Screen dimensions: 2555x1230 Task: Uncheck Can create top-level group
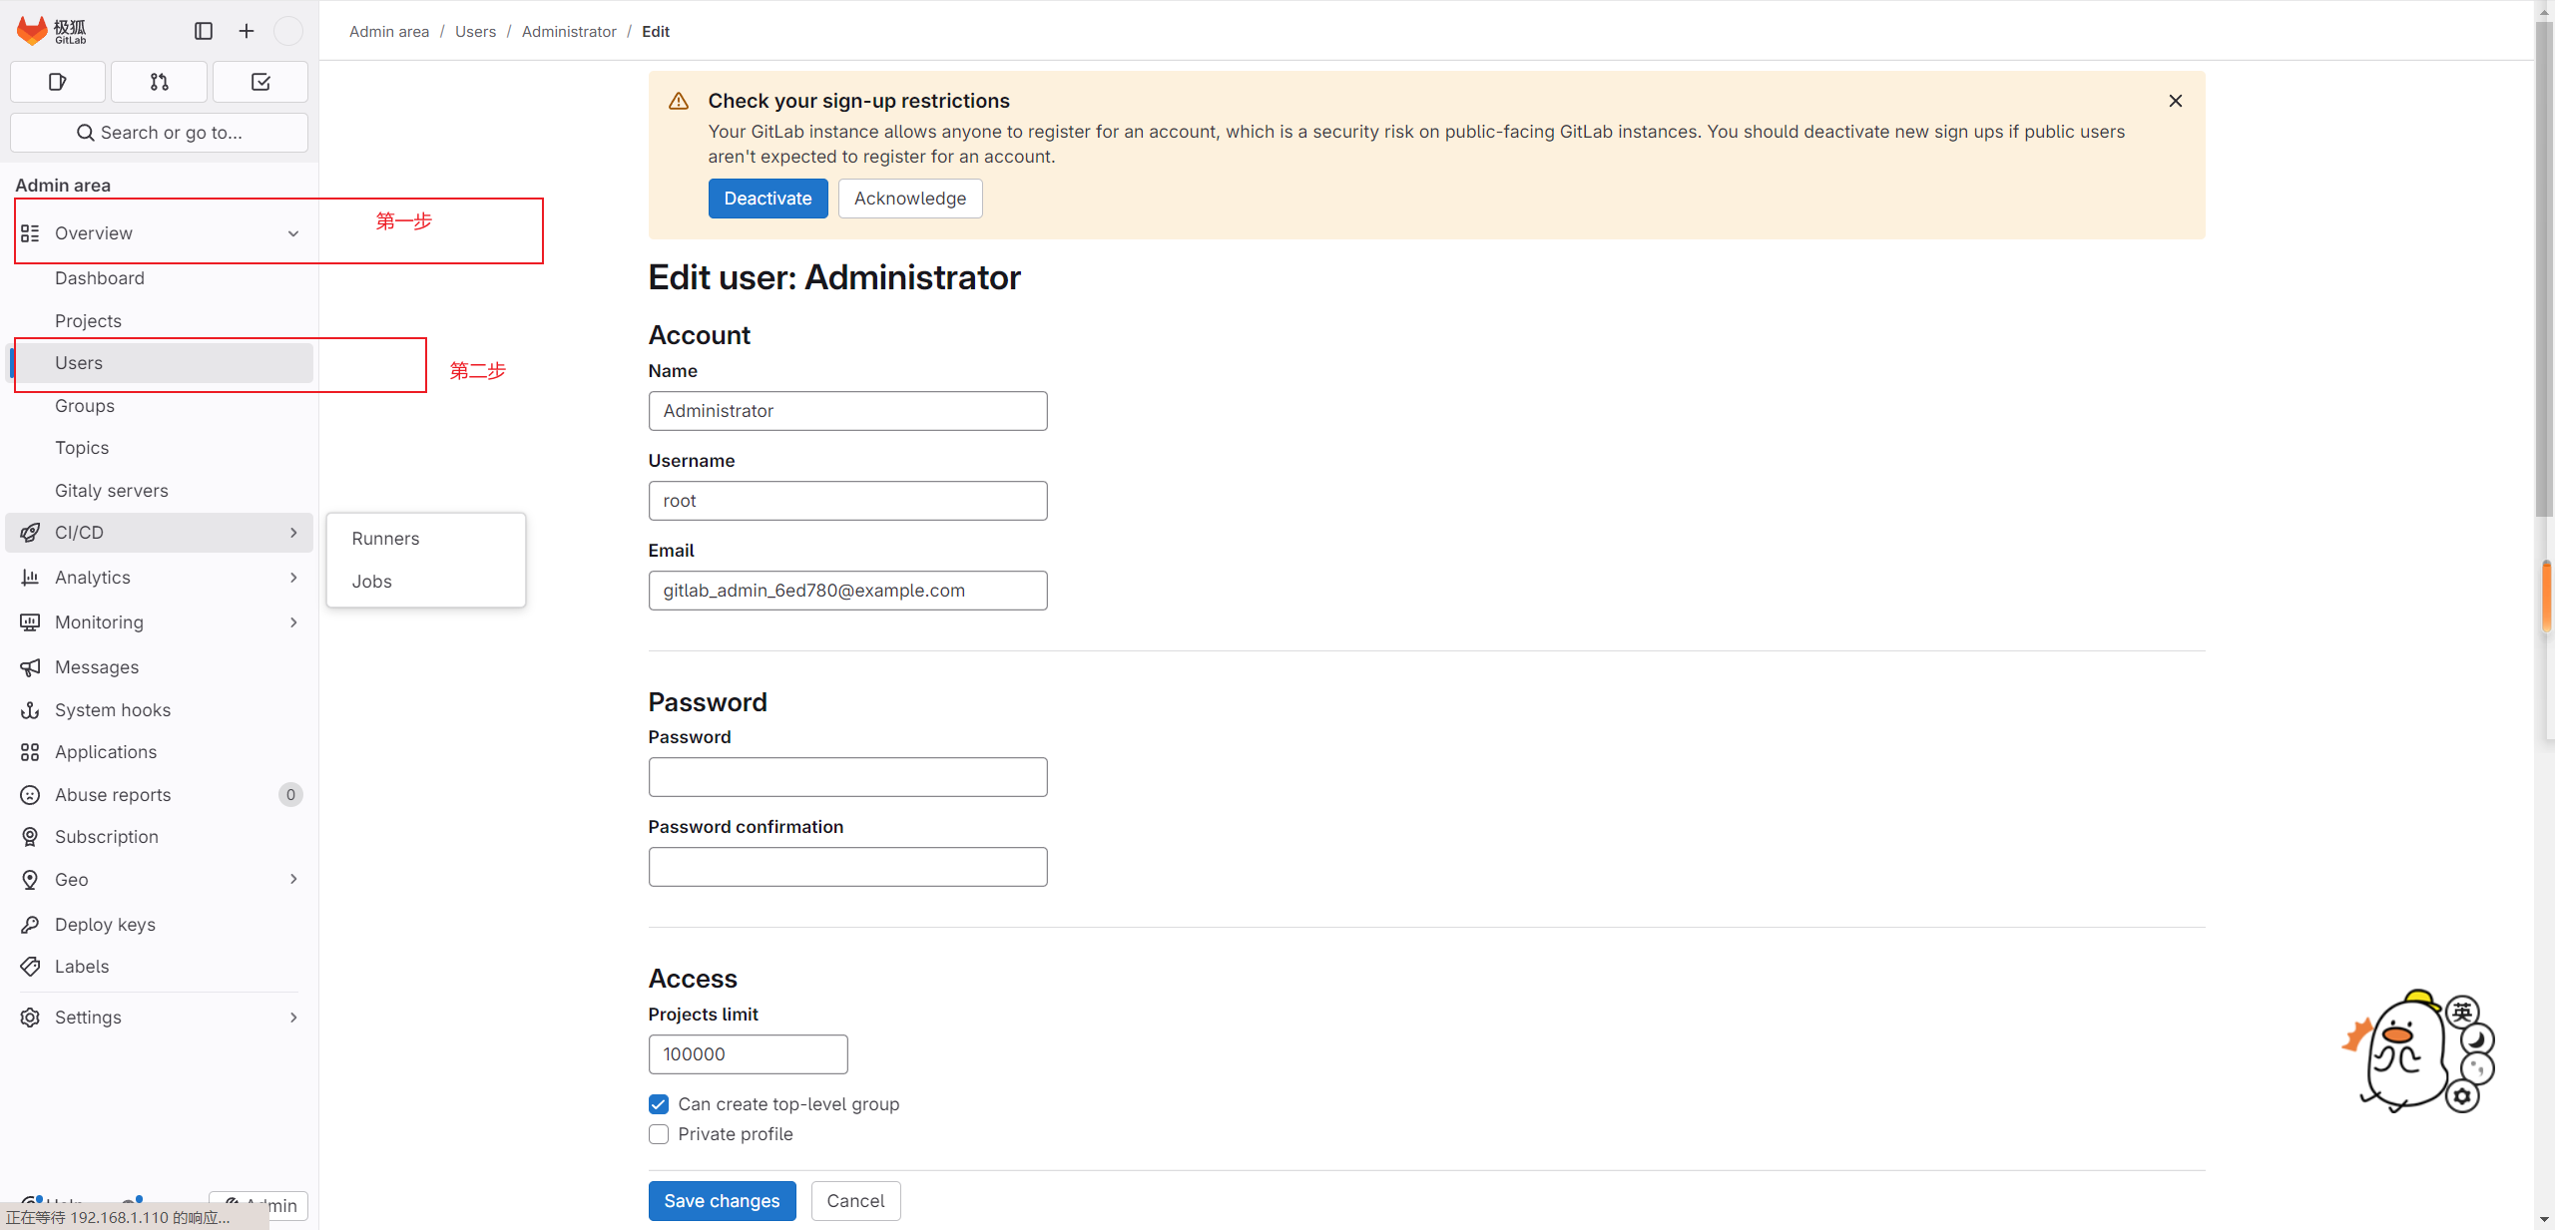[659, 1104]
